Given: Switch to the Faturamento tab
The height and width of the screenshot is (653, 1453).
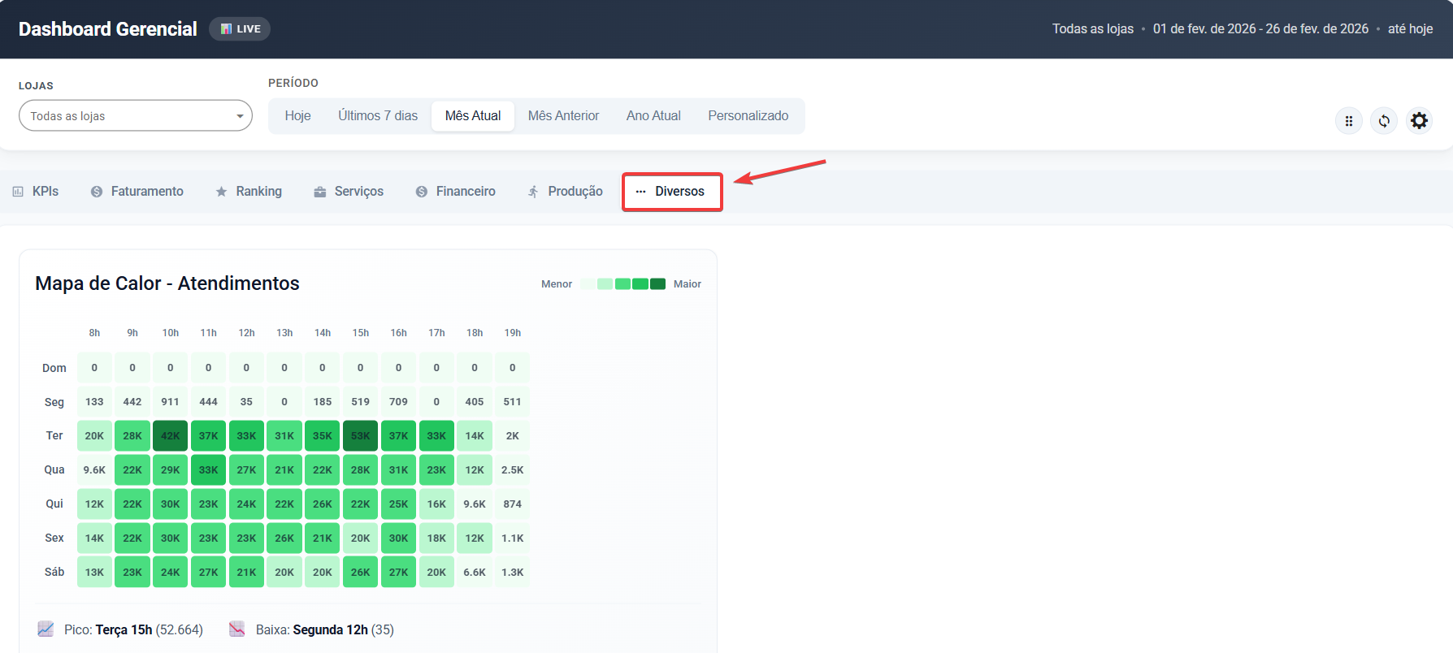Looking at the screenshot, I should (137, 192).
